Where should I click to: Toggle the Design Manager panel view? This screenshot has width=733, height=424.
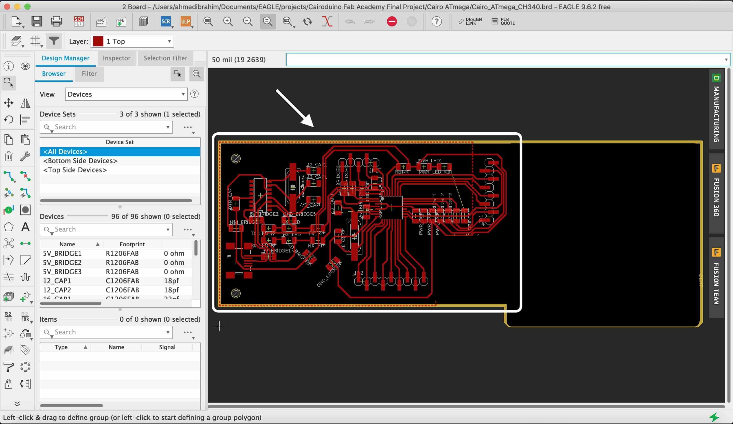(x=66, y=58)
